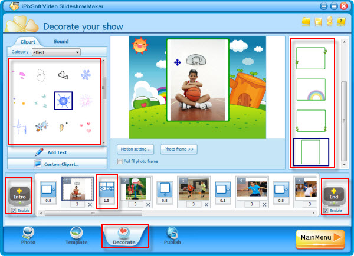Viewport: 354px width, 256px height.
Task: Click the Photo frame >> button
Action: click(x=179, y=149)
